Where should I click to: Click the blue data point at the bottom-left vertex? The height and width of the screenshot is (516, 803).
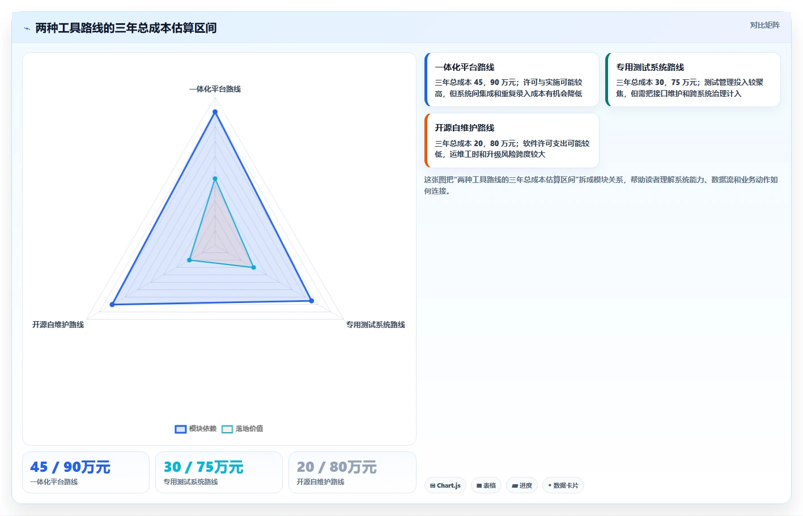pos(112,305)
